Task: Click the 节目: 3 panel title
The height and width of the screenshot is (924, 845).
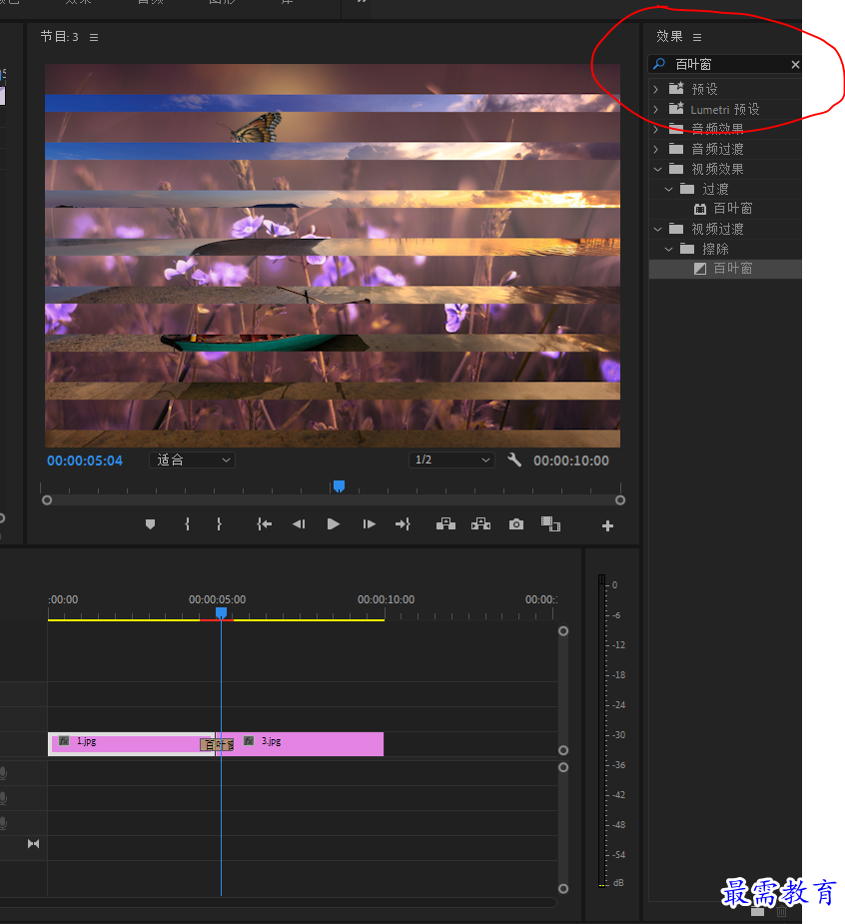Action: coord(59,37)
